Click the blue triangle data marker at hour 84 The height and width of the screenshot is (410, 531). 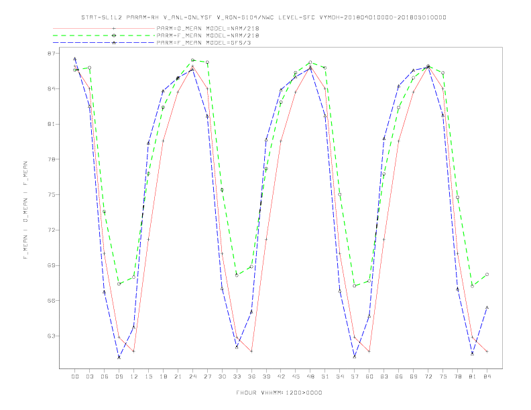point(487,307)
